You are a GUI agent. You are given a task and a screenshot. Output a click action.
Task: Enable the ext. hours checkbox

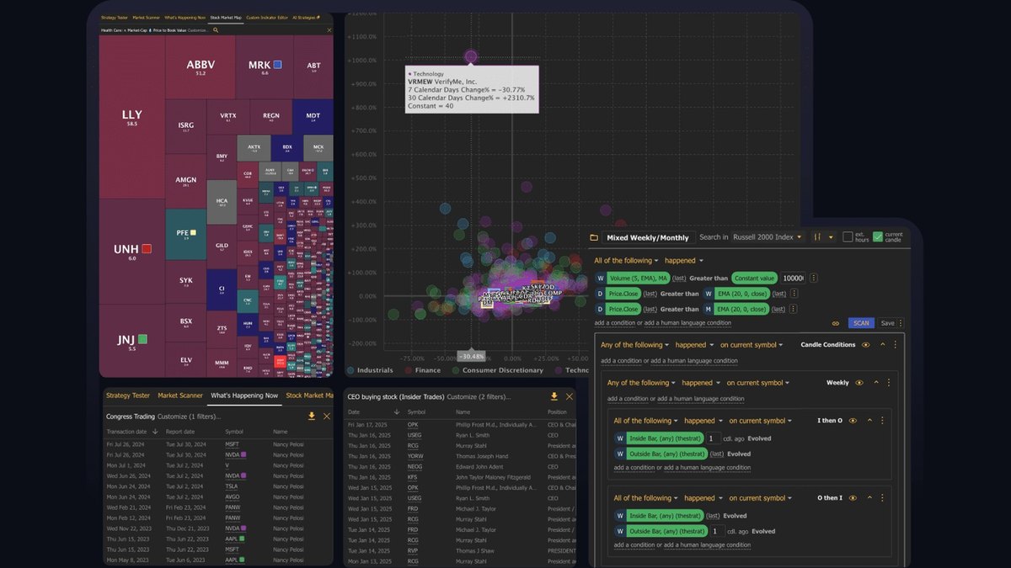[x=848, y=237]
